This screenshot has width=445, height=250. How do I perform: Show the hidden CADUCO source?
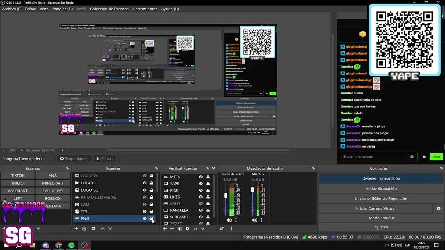[x=145, y=176]
